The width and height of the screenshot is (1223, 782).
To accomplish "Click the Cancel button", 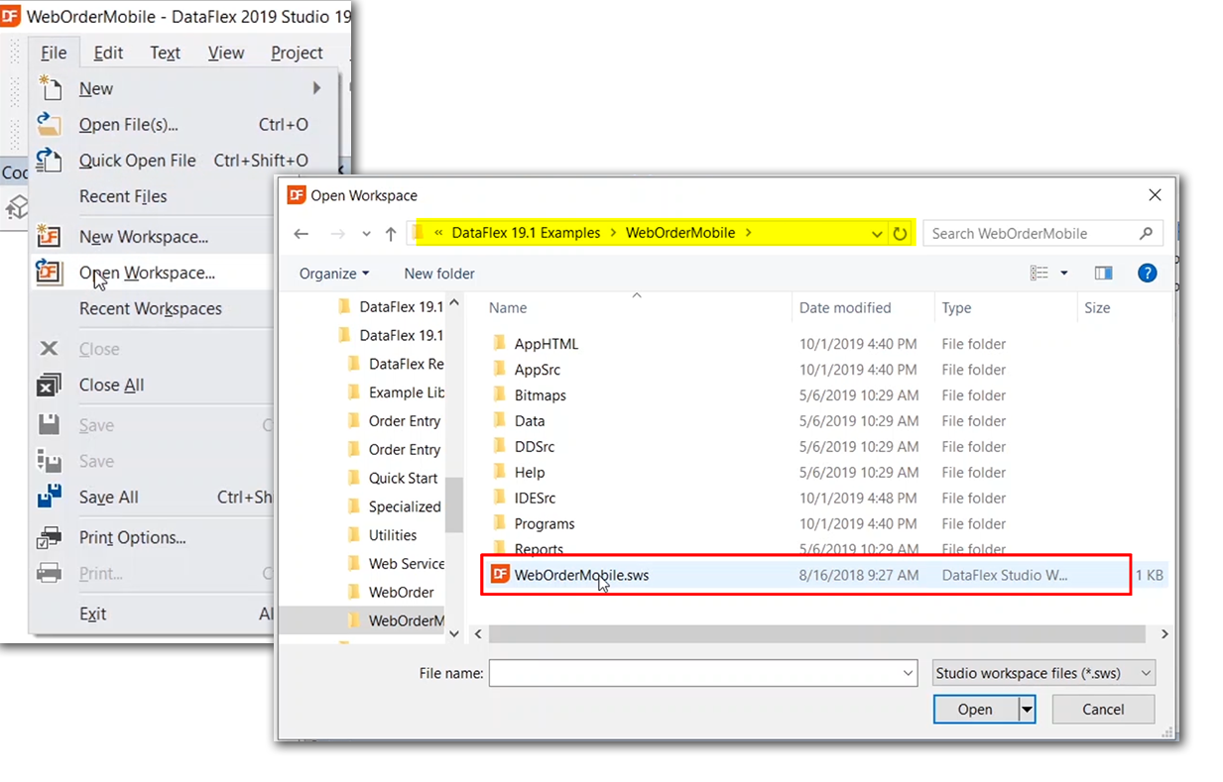I will (x=1103, y=710).
